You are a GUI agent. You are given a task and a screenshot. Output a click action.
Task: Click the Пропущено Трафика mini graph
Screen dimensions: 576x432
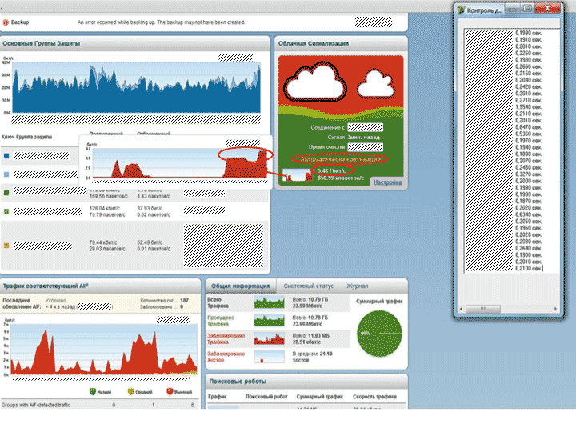(270, 320)
